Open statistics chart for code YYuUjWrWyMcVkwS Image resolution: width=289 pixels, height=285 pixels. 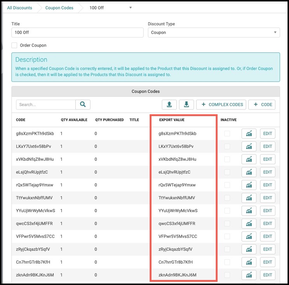click(249, 210)
